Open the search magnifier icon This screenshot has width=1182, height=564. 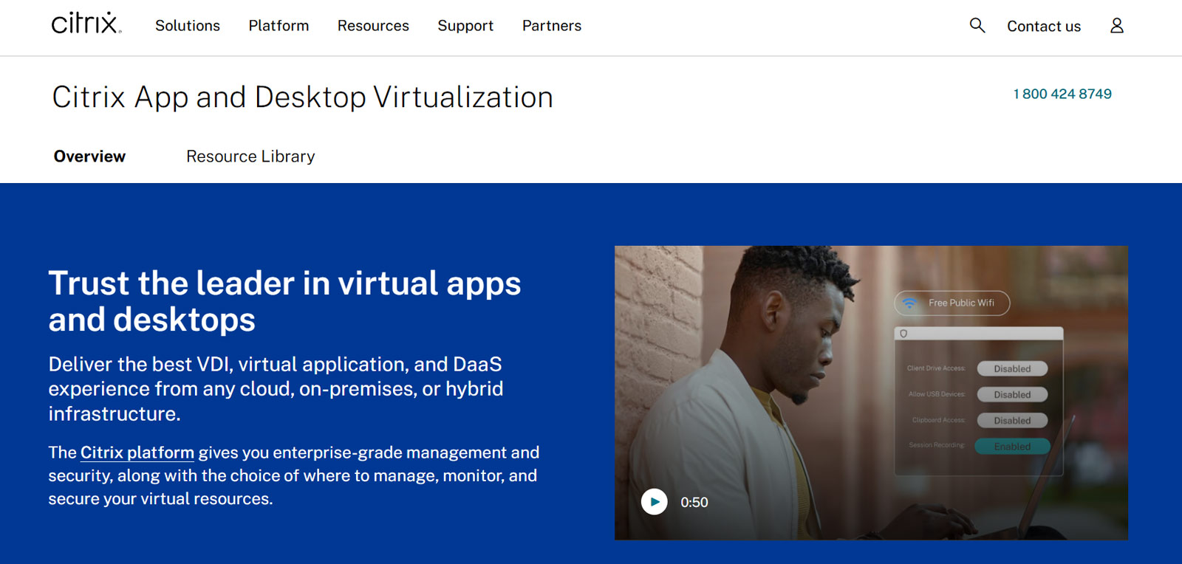pyautogui.click(x=977, y=26)
